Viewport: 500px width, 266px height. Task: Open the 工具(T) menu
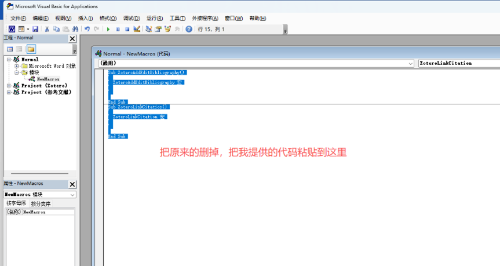click(177, 18)
